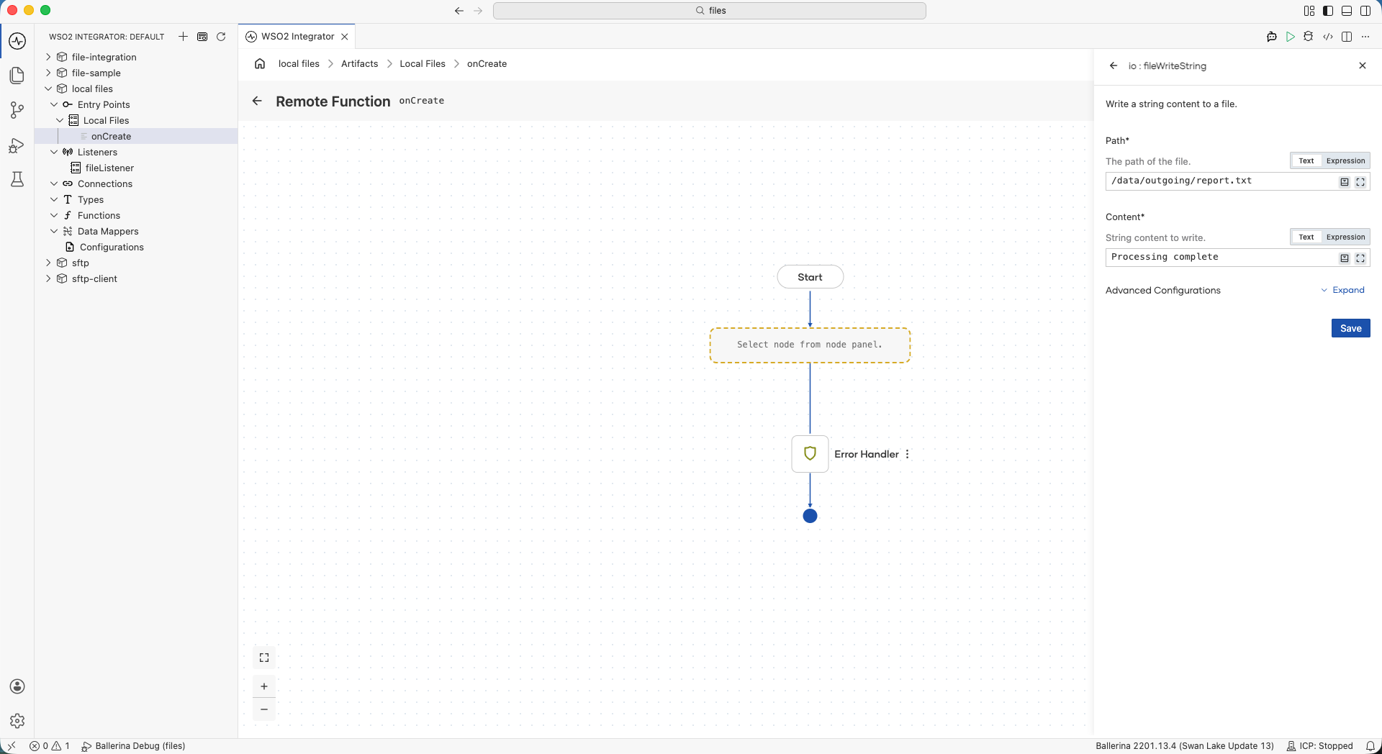Screen dimensions: 1382x754
Task: Split the editor right icon
Action: (1347, 37)
